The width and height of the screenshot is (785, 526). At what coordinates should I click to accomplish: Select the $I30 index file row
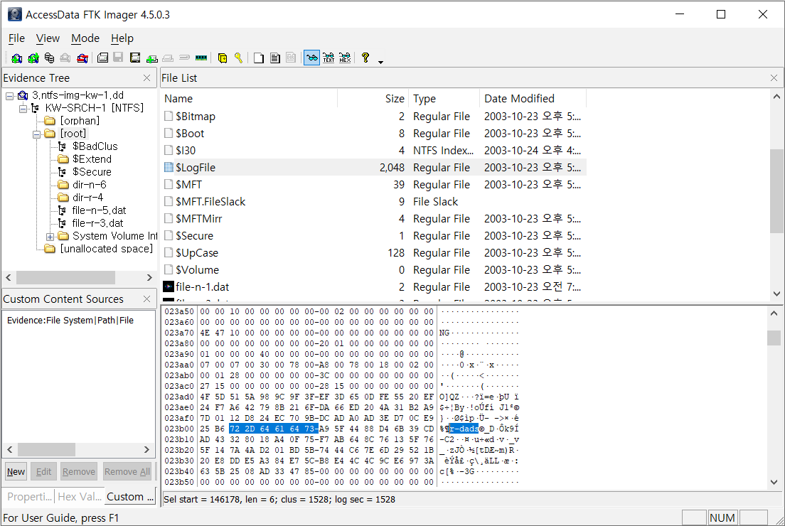tap(373, 150)
